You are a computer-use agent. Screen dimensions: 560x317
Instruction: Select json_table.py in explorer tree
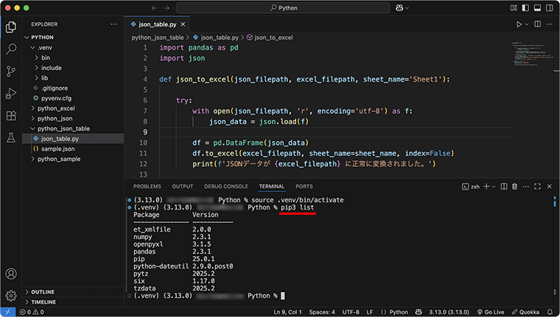73,139
